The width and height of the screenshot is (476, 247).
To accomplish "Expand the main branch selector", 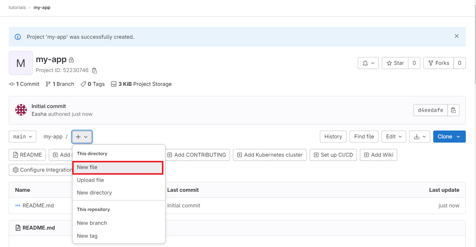I will click(x=23, y=137).
